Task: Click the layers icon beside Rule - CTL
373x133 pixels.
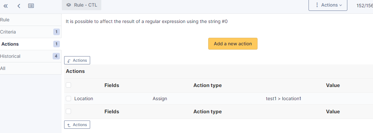Action: point(68,5)
